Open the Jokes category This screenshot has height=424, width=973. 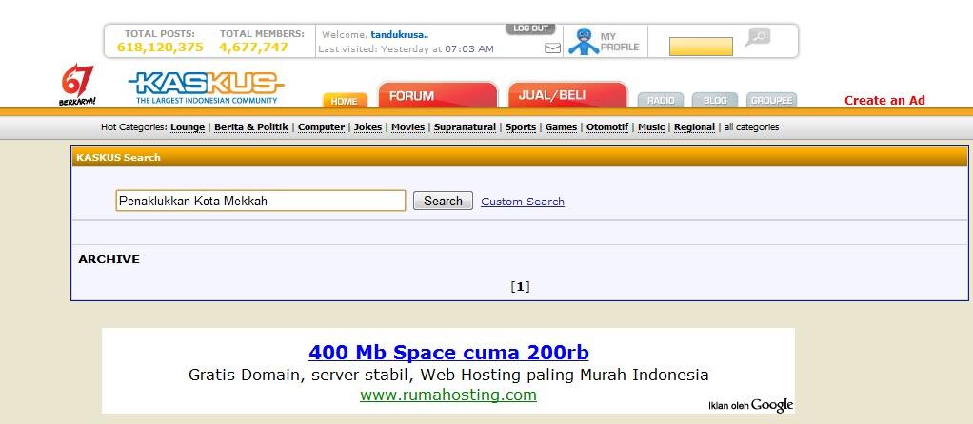coord(368,127)
